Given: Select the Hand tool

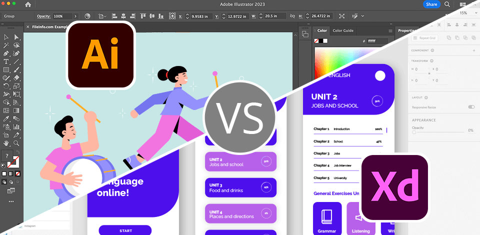Looking at the screenshot, I should 6,143.
